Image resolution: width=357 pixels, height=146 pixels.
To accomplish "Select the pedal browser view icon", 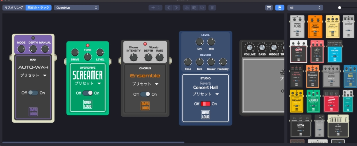I will coord(279,7).
